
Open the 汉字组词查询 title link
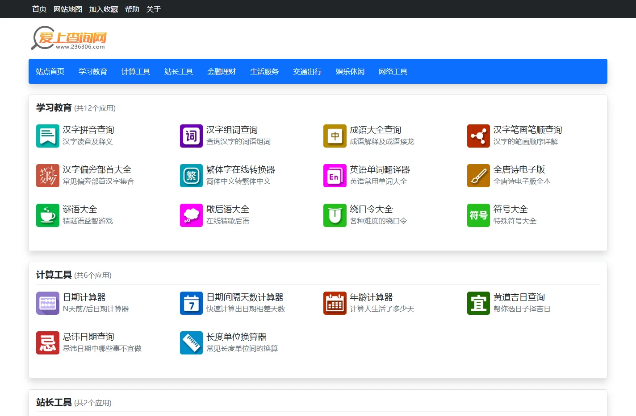[232, 130]
